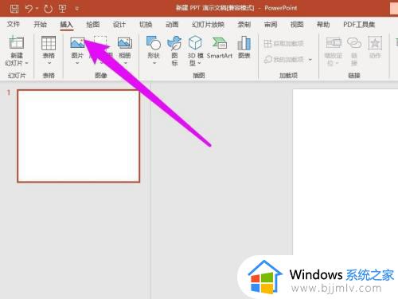Click the Redo icon
398x299 pixels.
[x=48, y=9]
